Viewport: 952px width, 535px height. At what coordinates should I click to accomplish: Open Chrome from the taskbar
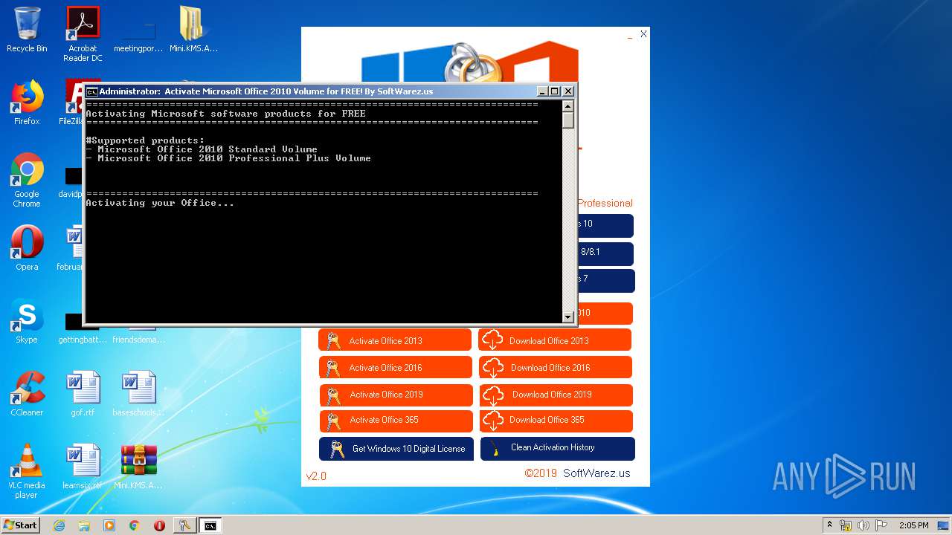pyautogui.click(x=135, y=525)
